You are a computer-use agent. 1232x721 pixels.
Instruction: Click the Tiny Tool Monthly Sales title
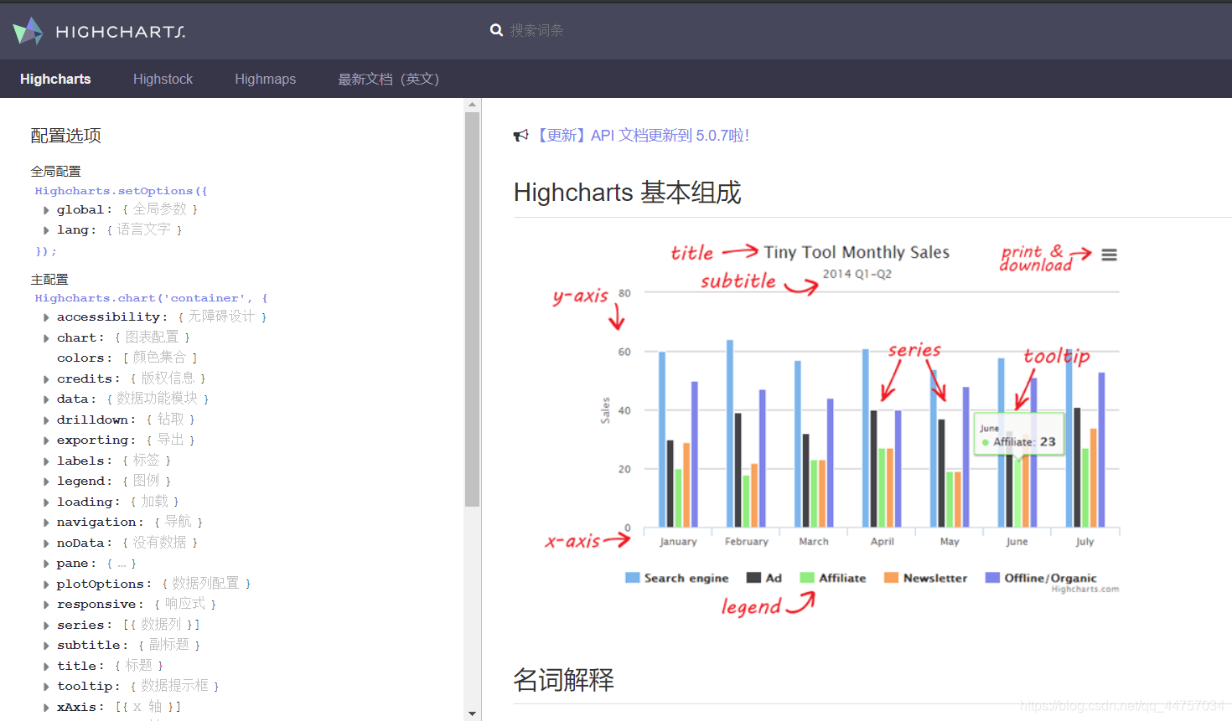click(x=857, y=252)
